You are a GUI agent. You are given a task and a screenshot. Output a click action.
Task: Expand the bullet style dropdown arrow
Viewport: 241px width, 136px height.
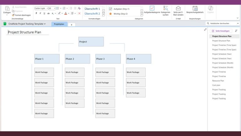[61, 8]
